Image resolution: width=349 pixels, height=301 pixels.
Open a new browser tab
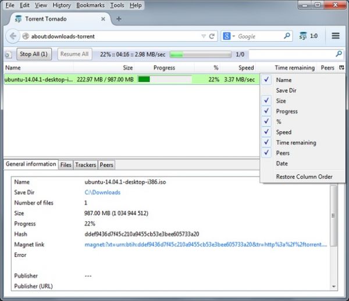pyautogui.click(x=119, y=19)
